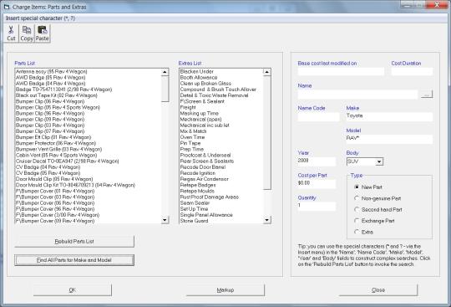Viewport: 451px width, 307px height.
Task: Select Stone Guard extra
Action: pos(194,221)
